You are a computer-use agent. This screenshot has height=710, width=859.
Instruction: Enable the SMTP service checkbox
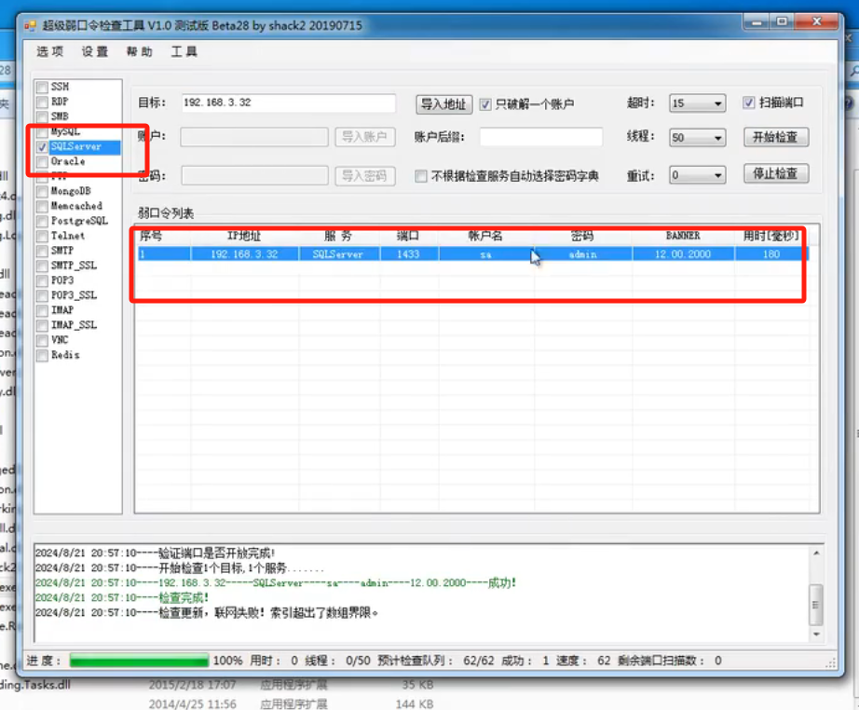coord(42,251)
